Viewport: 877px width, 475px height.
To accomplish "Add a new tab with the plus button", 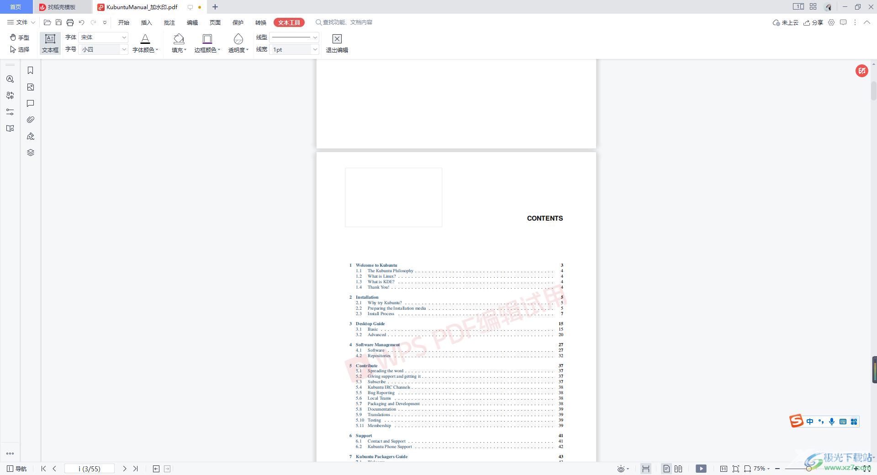I will tap(215, 7).
